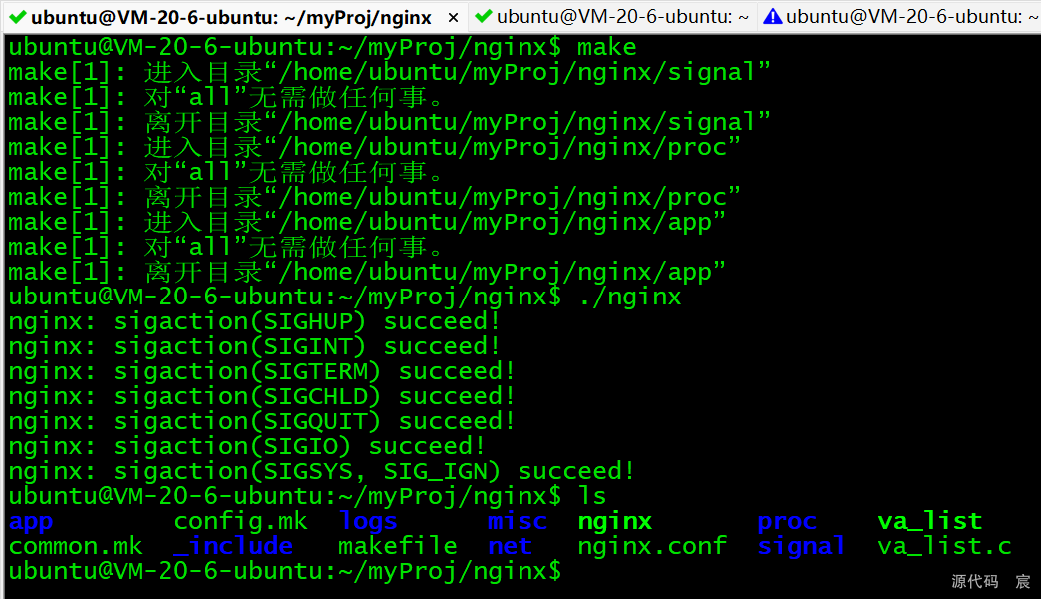The width and height of the screenshot is (1041, 599).
Task: Click the 'va_list' executable name
Action: coord(930,521)
